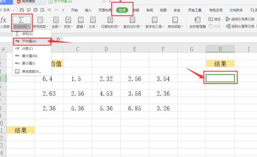
Task: Click the fx icon beside formula bar
Action: tap(58, 39)
